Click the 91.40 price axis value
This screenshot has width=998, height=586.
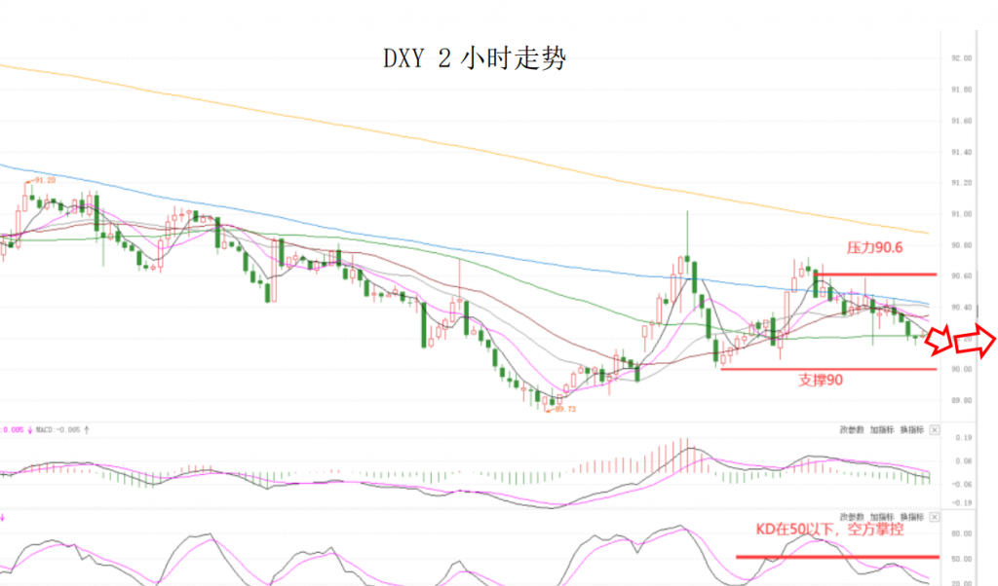click(962, 153)
